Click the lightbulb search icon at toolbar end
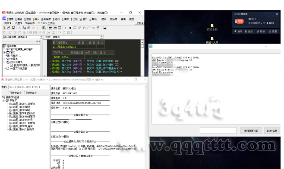The height and width of the screenshot is (169, 284). pyautogui.click(x=104, y=28)
